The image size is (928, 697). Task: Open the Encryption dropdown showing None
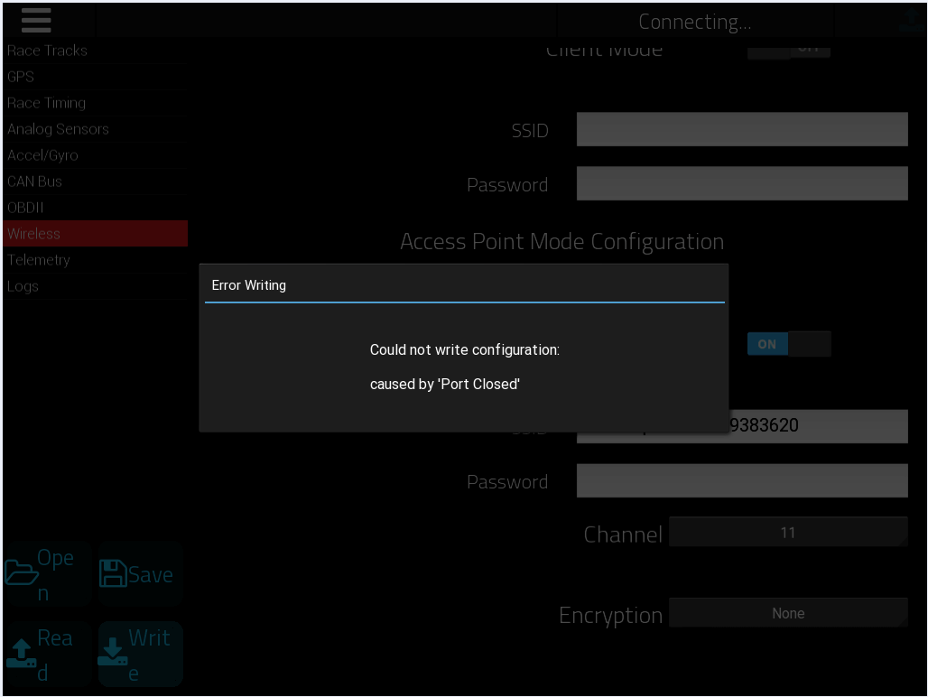click(788, 613)
